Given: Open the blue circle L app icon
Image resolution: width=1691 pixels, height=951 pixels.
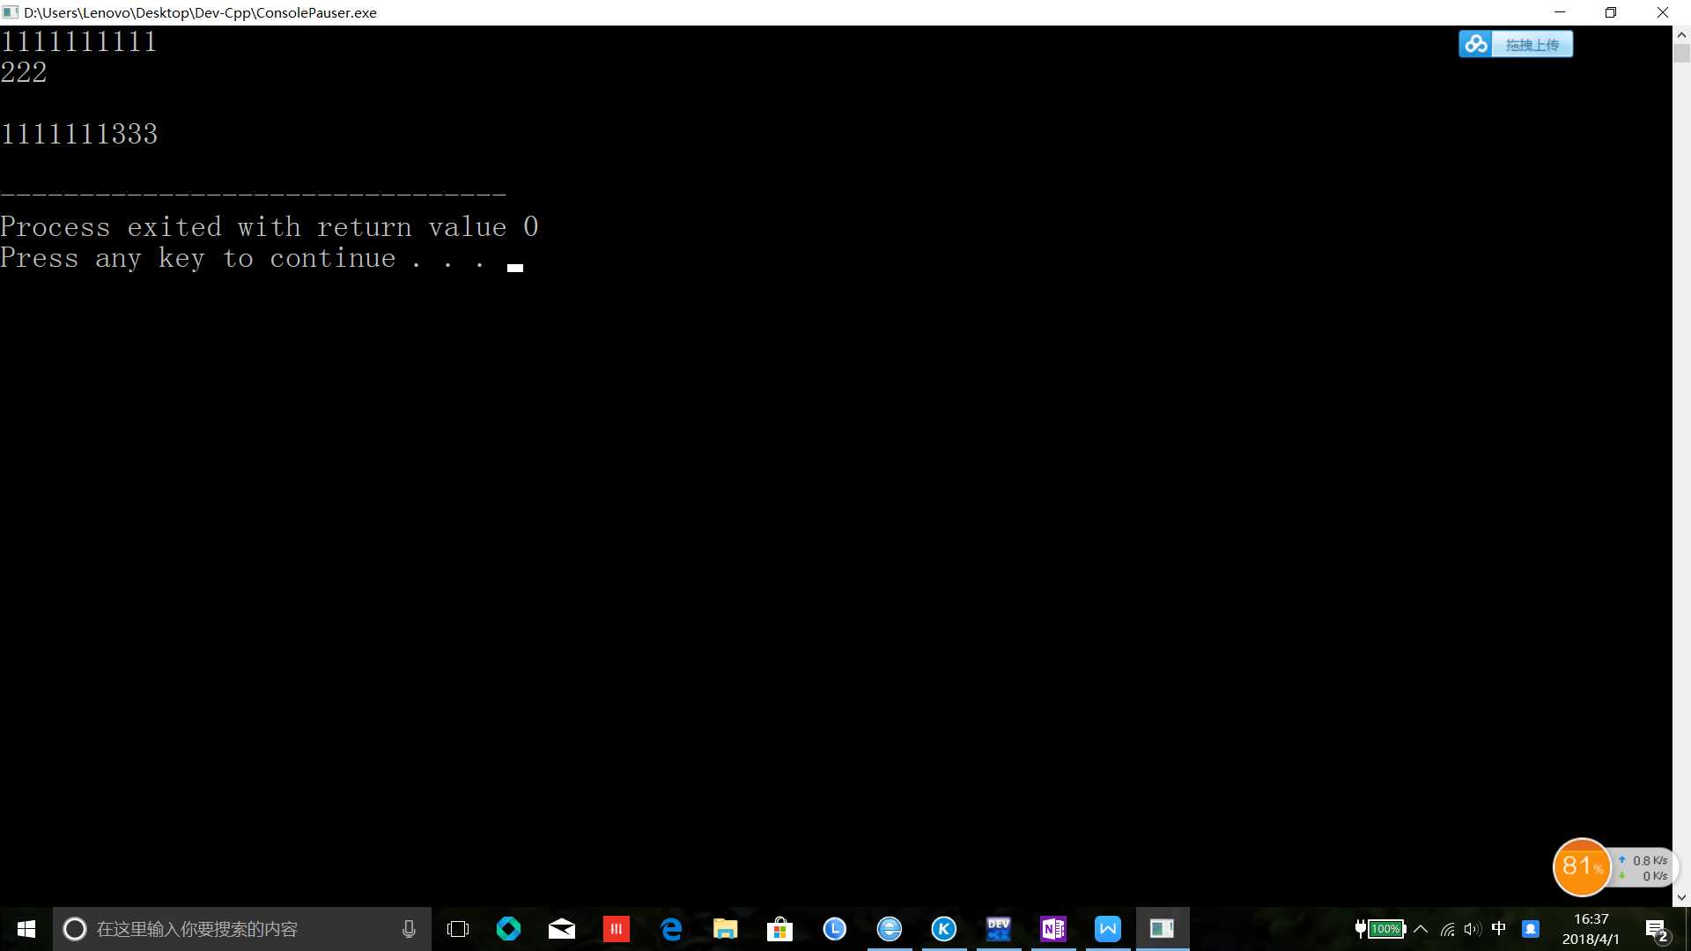Looking at the screenshot, I should pos(835,929).
